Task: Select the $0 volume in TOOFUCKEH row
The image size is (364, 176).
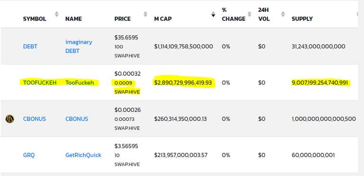Action: click(262, 83)
